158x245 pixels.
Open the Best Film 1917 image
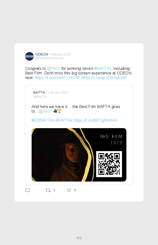[79, 155]
